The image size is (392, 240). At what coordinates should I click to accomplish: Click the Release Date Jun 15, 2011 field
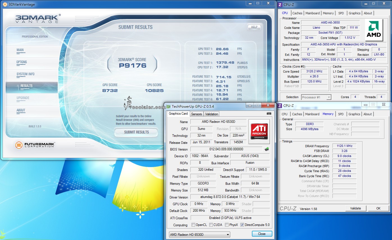[x=201, y=142]
